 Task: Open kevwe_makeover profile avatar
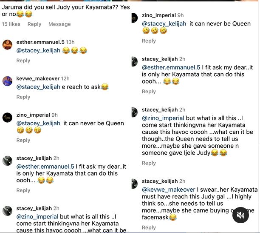point(7,81)
